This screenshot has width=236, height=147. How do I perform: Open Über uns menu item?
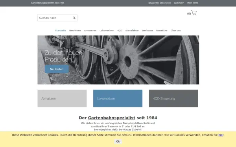(176, 31)
